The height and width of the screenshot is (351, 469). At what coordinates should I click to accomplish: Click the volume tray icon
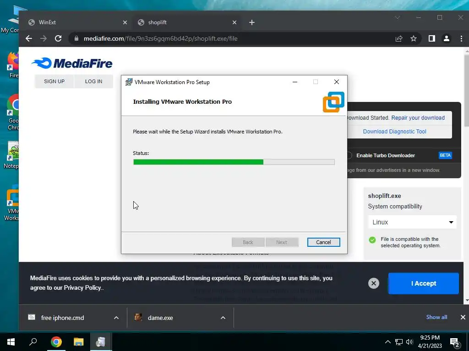coord(409,342)
